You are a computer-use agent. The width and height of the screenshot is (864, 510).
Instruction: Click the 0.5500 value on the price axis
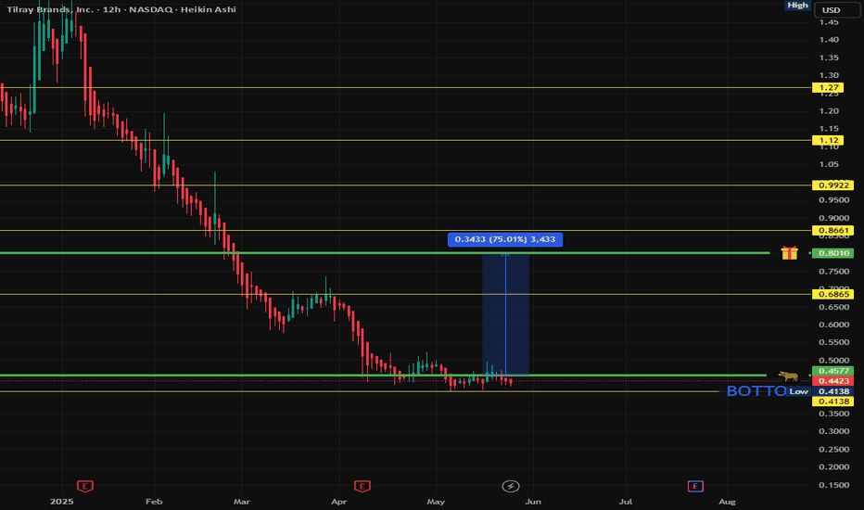(x=833, y=342)
